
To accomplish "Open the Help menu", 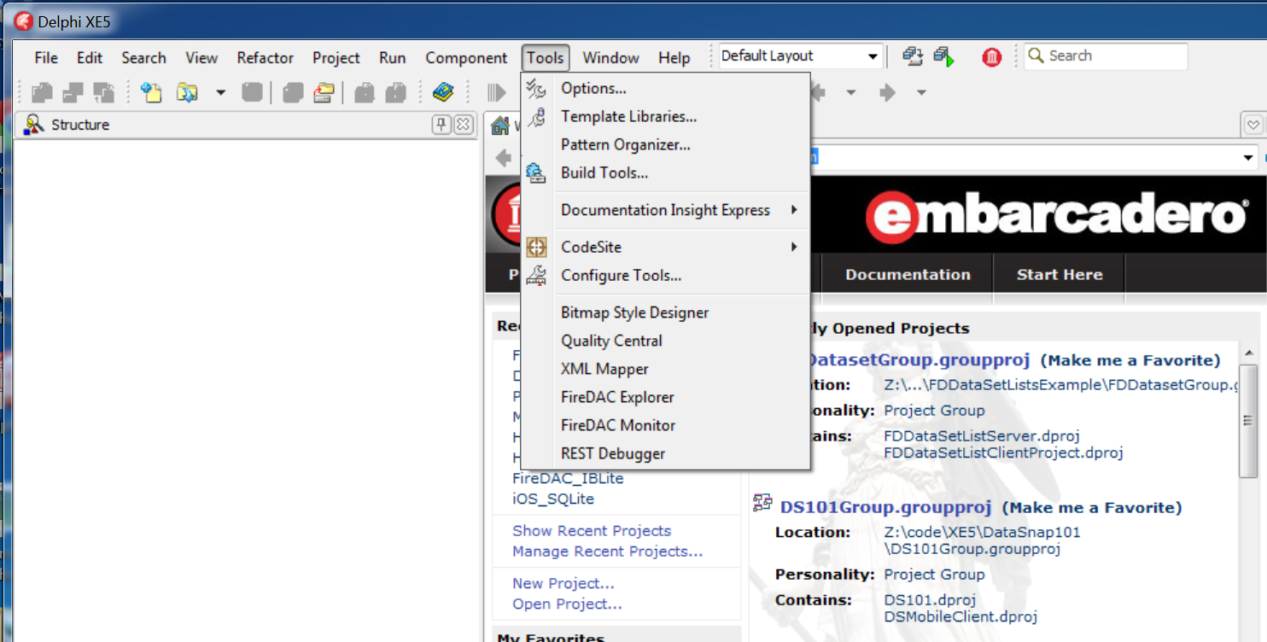I will coord(674,58).
